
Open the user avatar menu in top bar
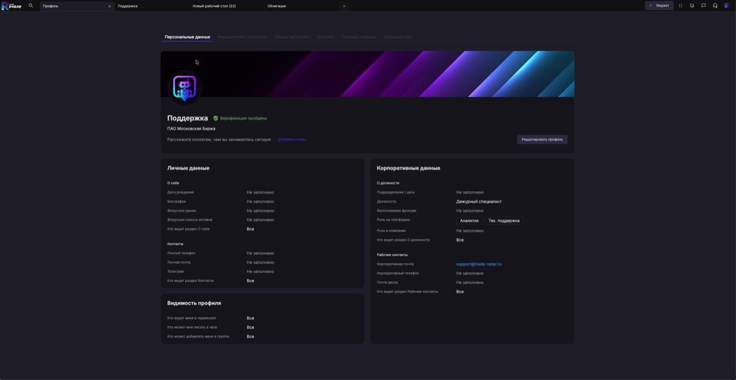[x=727, y=6]
